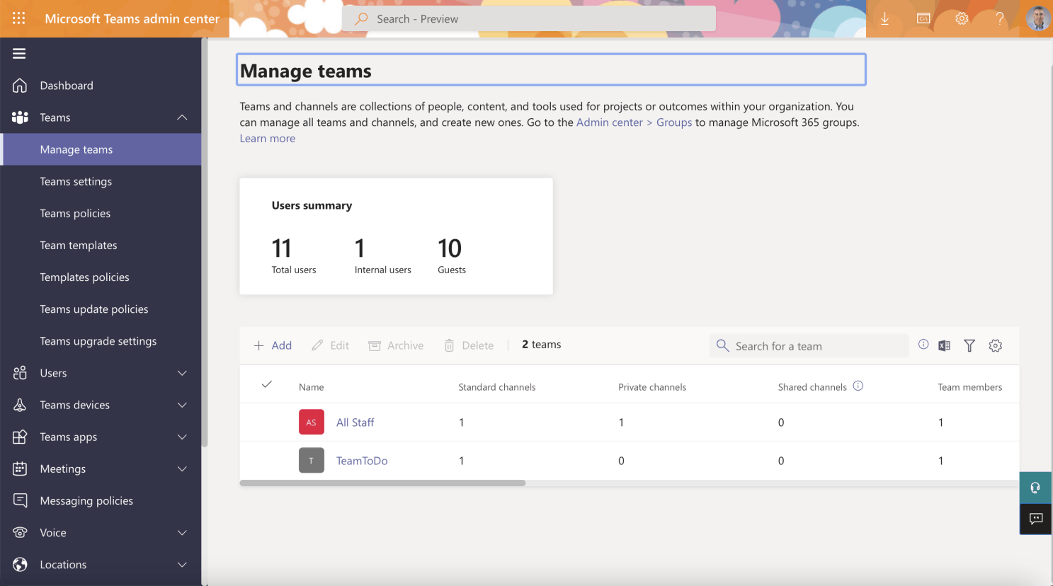Click the table horizontal scrollbar

pos(382,483)
